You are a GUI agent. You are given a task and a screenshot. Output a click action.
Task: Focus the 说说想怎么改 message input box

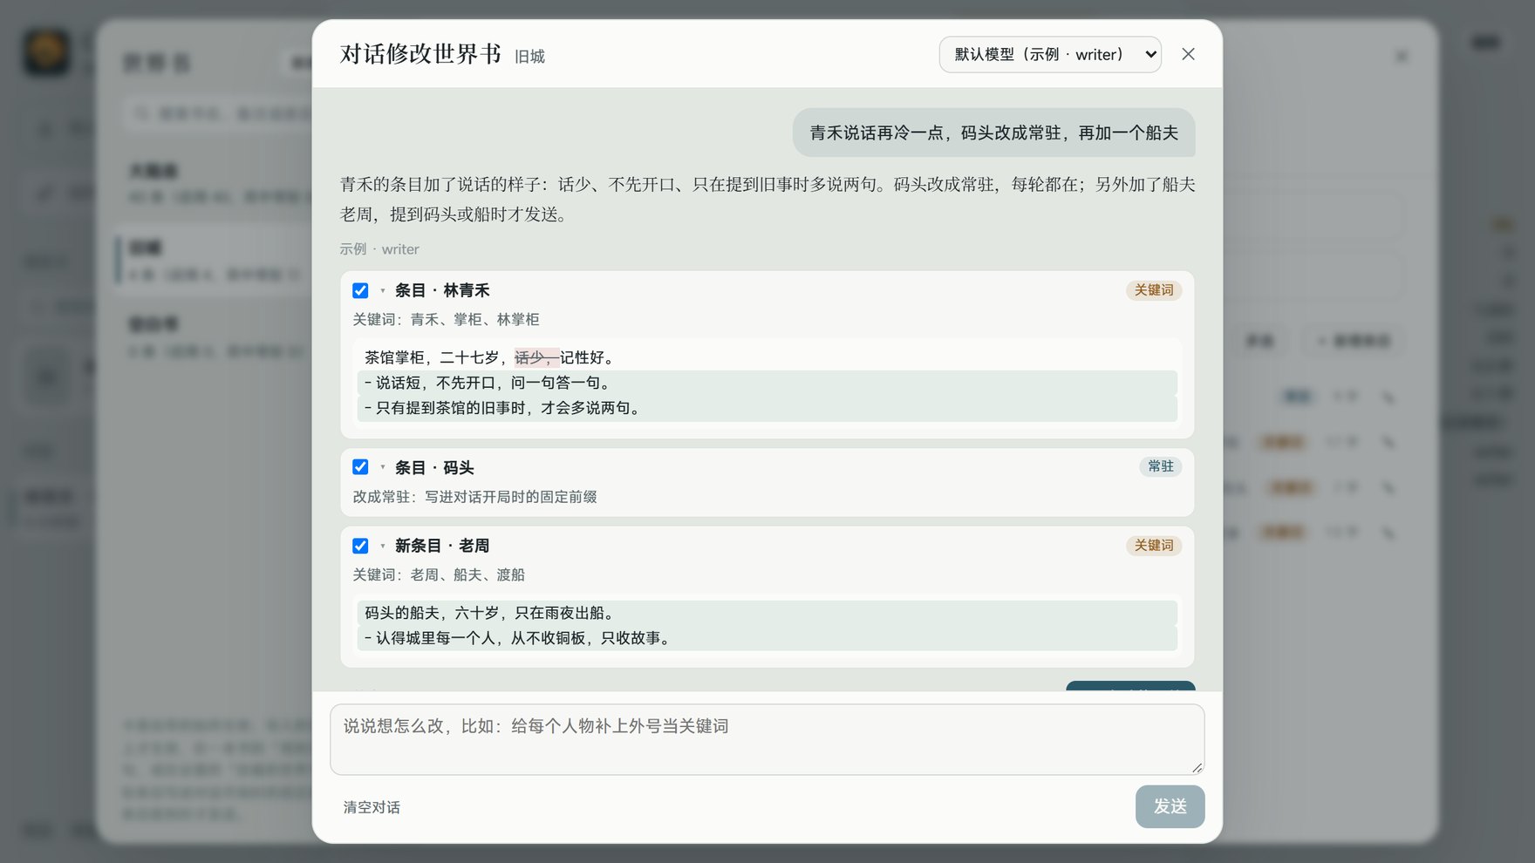[x=767, y=739]
